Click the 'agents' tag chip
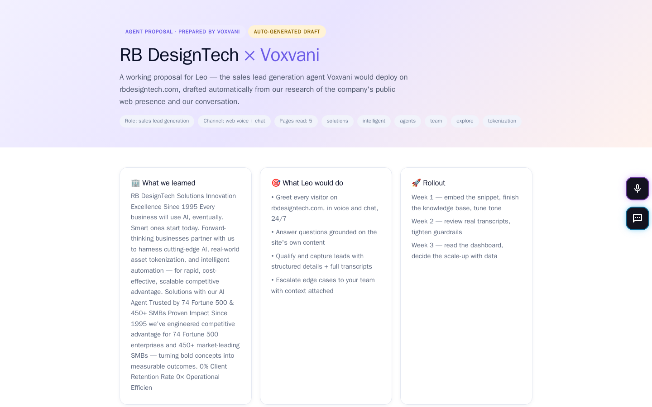This screenshot has height=407, width=652. click(407, 121)
